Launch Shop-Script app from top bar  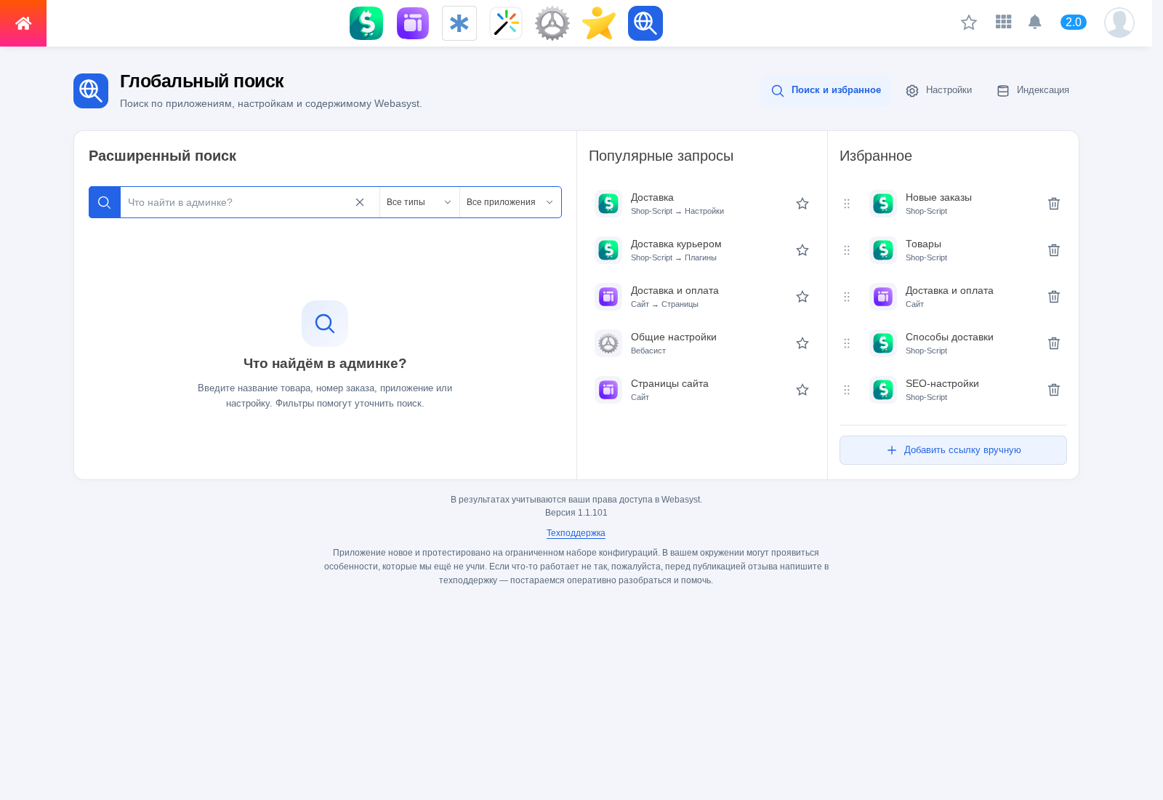click(366, 23)
